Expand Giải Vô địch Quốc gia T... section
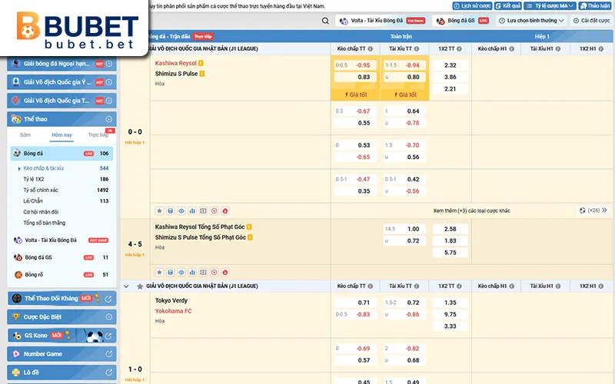Screen dimensions: 615x384 click(61, 101)
